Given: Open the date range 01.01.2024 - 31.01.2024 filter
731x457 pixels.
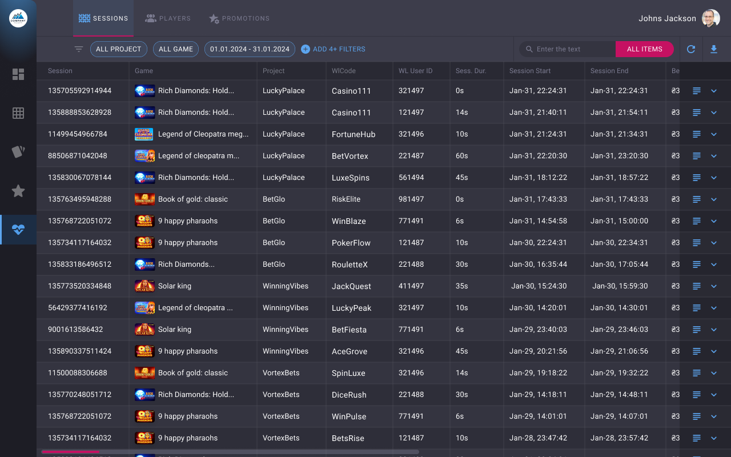Looking at the screenshot, I should point(250,49).
